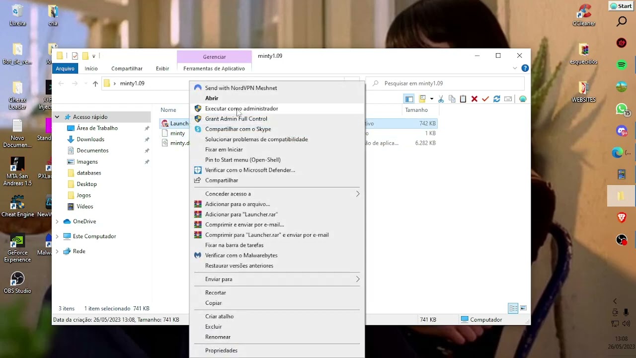Open Propriedades from context menu
636x358 pixels.
click(x=277, y=351)
